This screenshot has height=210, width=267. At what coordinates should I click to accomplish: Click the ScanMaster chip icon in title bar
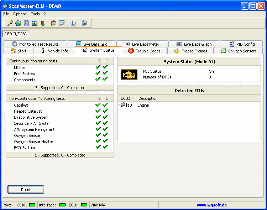pyautogui.click(x=5, y=6)
